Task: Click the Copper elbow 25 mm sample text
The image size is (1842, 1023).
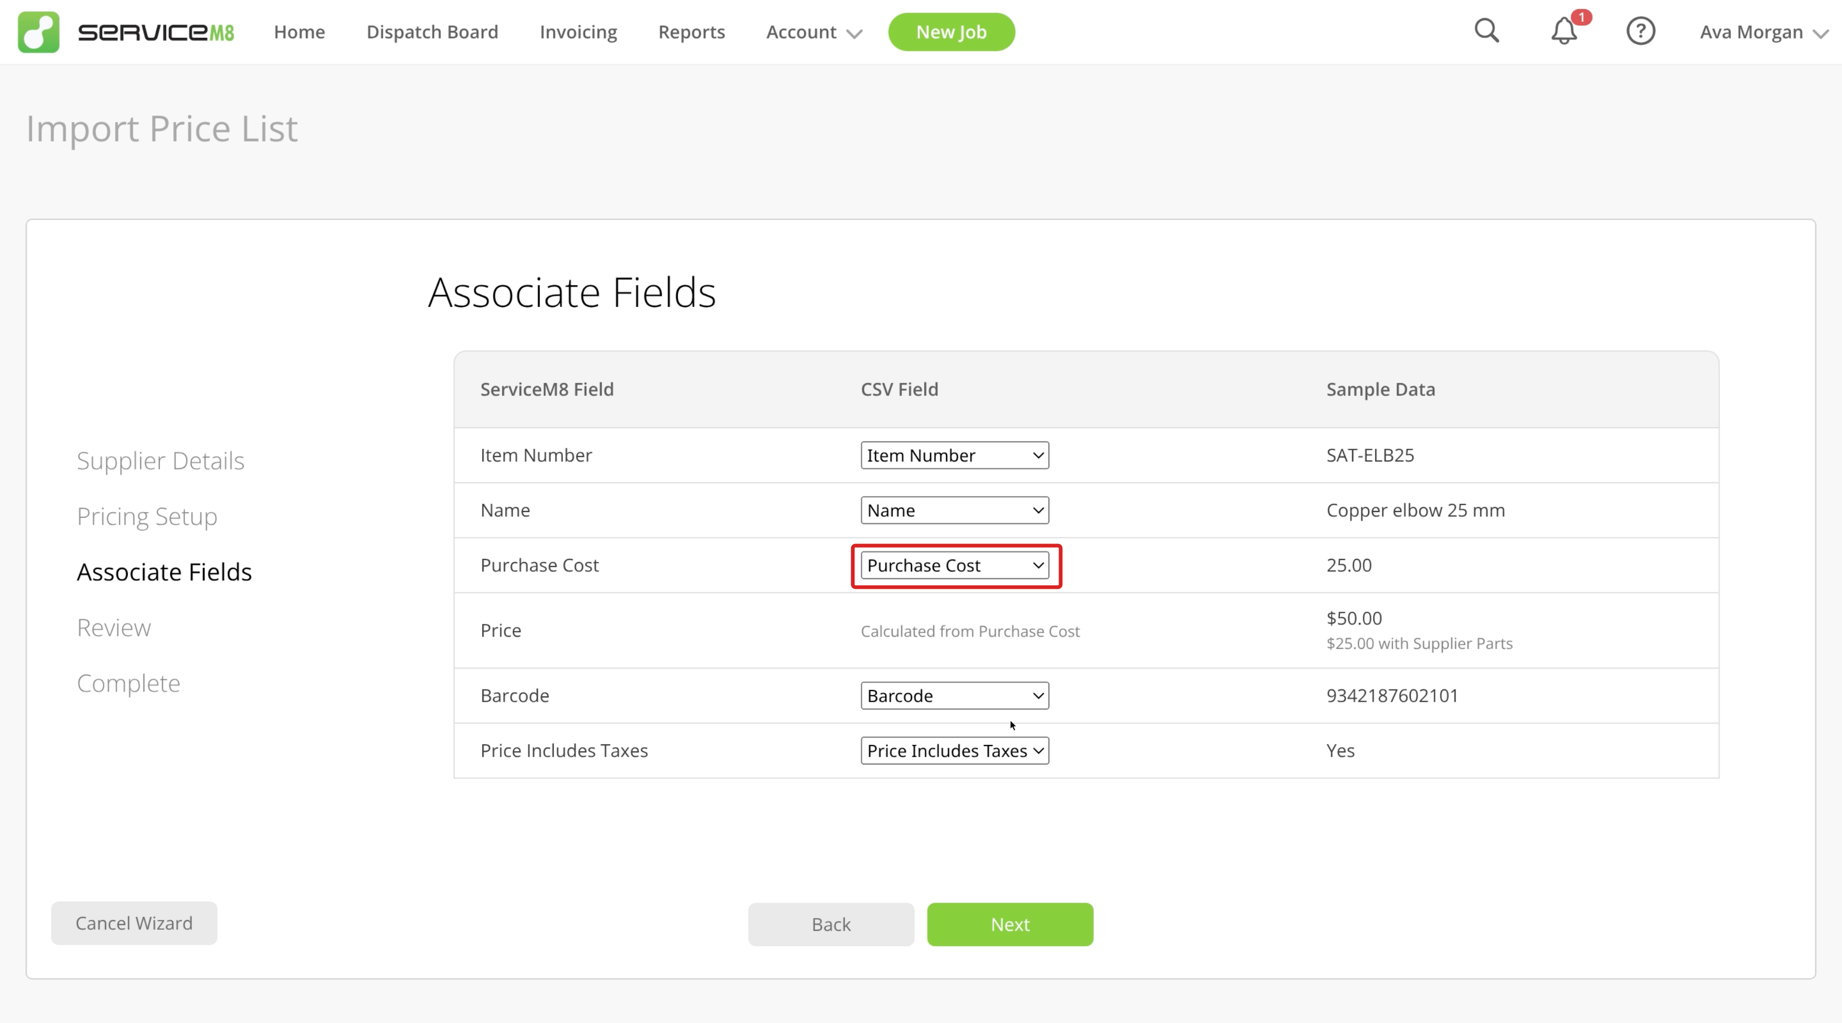Action: tap(1415, 510)
